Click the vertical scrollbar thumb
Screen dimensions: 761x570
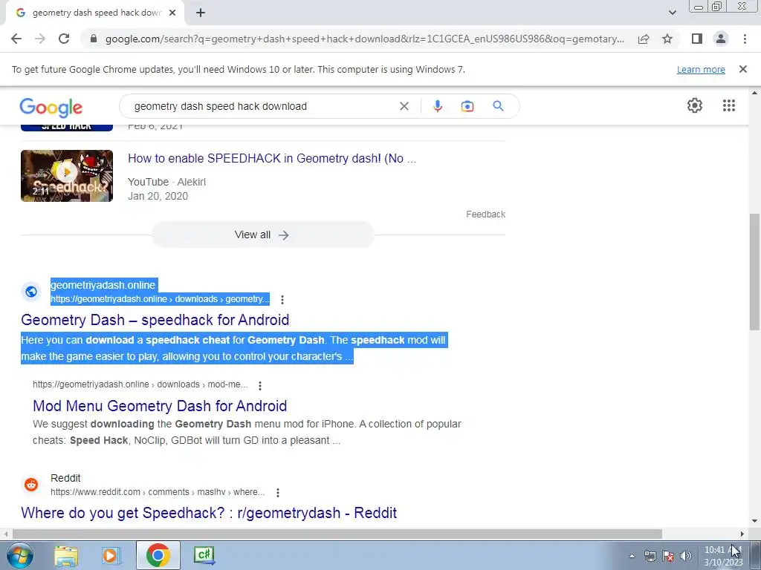[754, 272]
